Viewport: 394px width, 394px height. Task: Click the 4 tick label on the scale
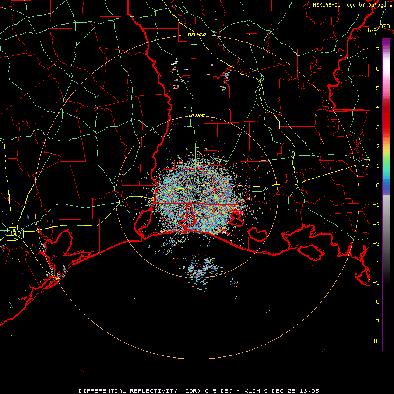point(378,108)
